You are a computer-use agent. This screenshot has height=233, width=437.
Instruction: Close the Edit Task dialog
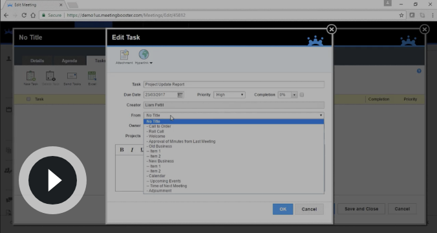[332, 29]
